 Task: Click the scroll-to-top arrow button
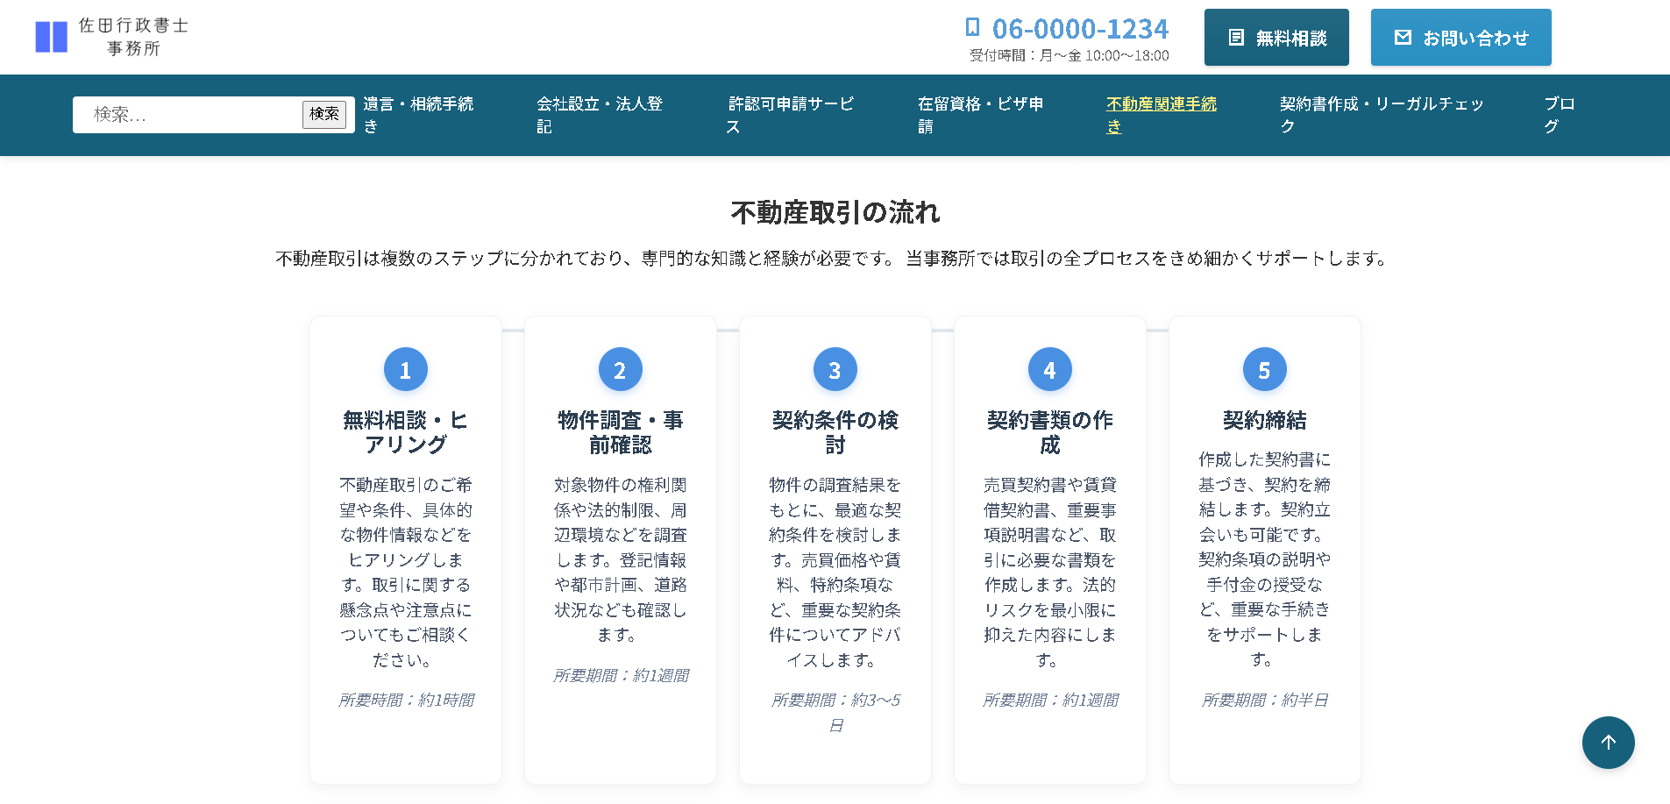(1608, 743)
